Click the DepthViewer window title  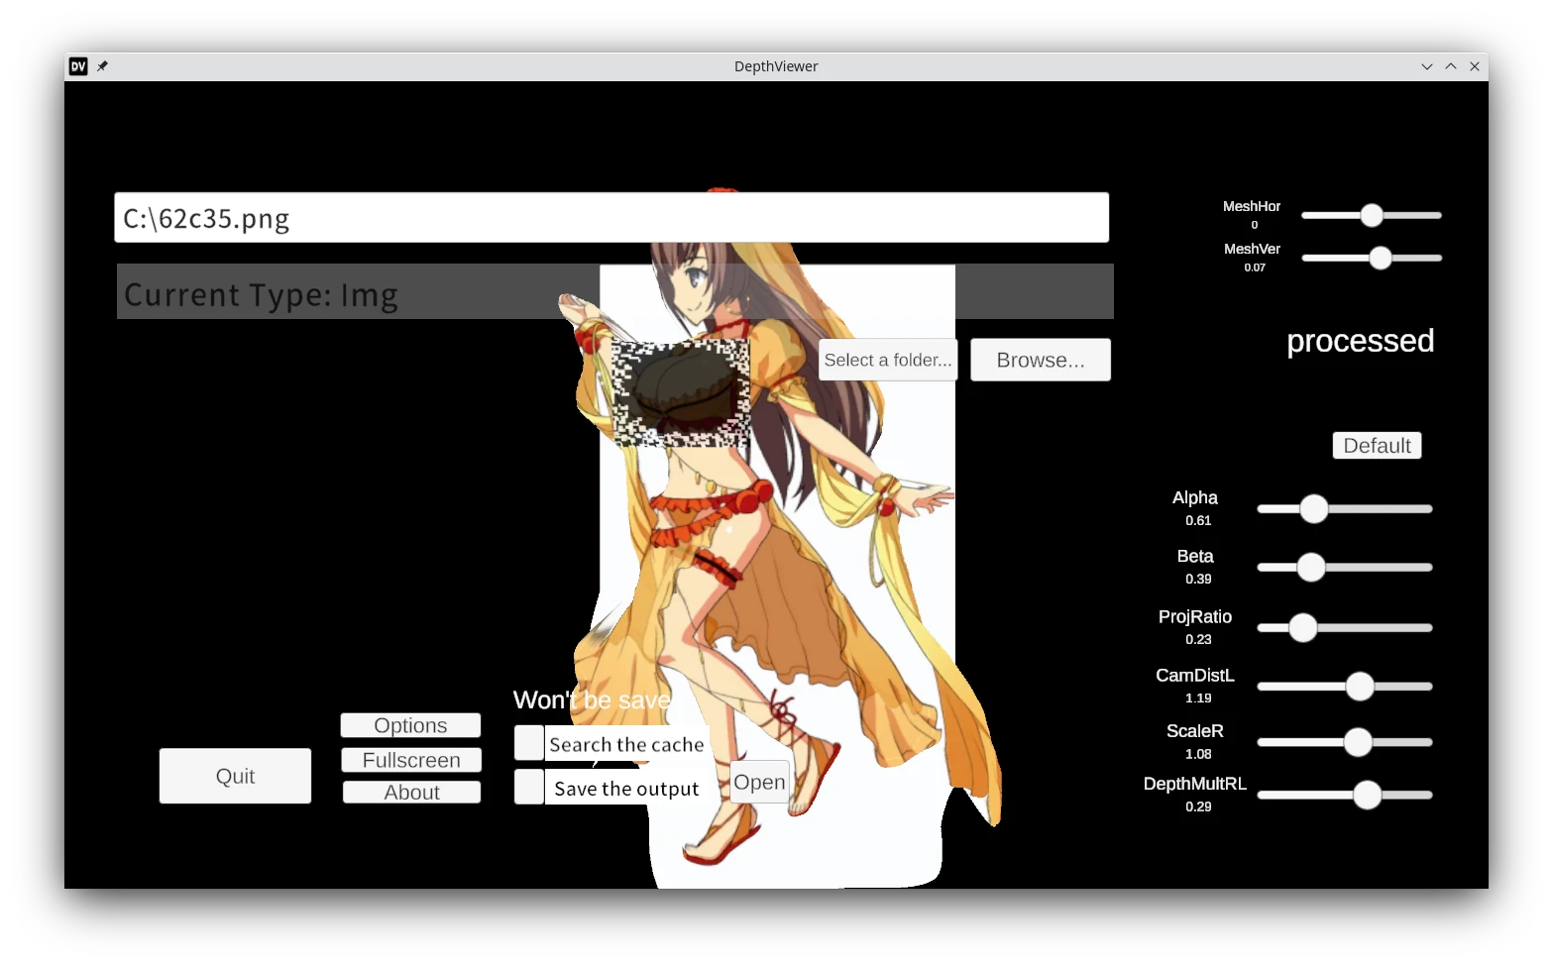[x=776, y=66]
